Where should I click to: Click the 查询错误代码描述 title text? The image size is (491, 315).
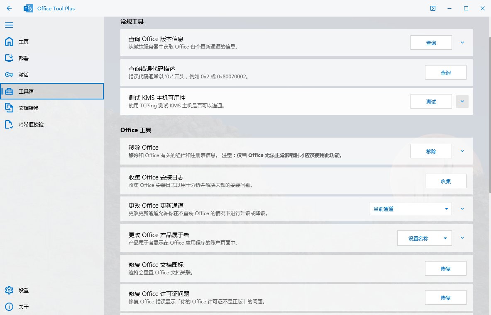152,69
